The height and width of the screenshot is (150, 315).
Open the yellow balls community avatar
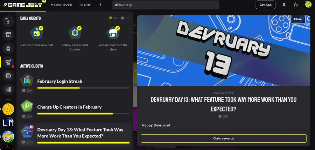coord(8,109)
